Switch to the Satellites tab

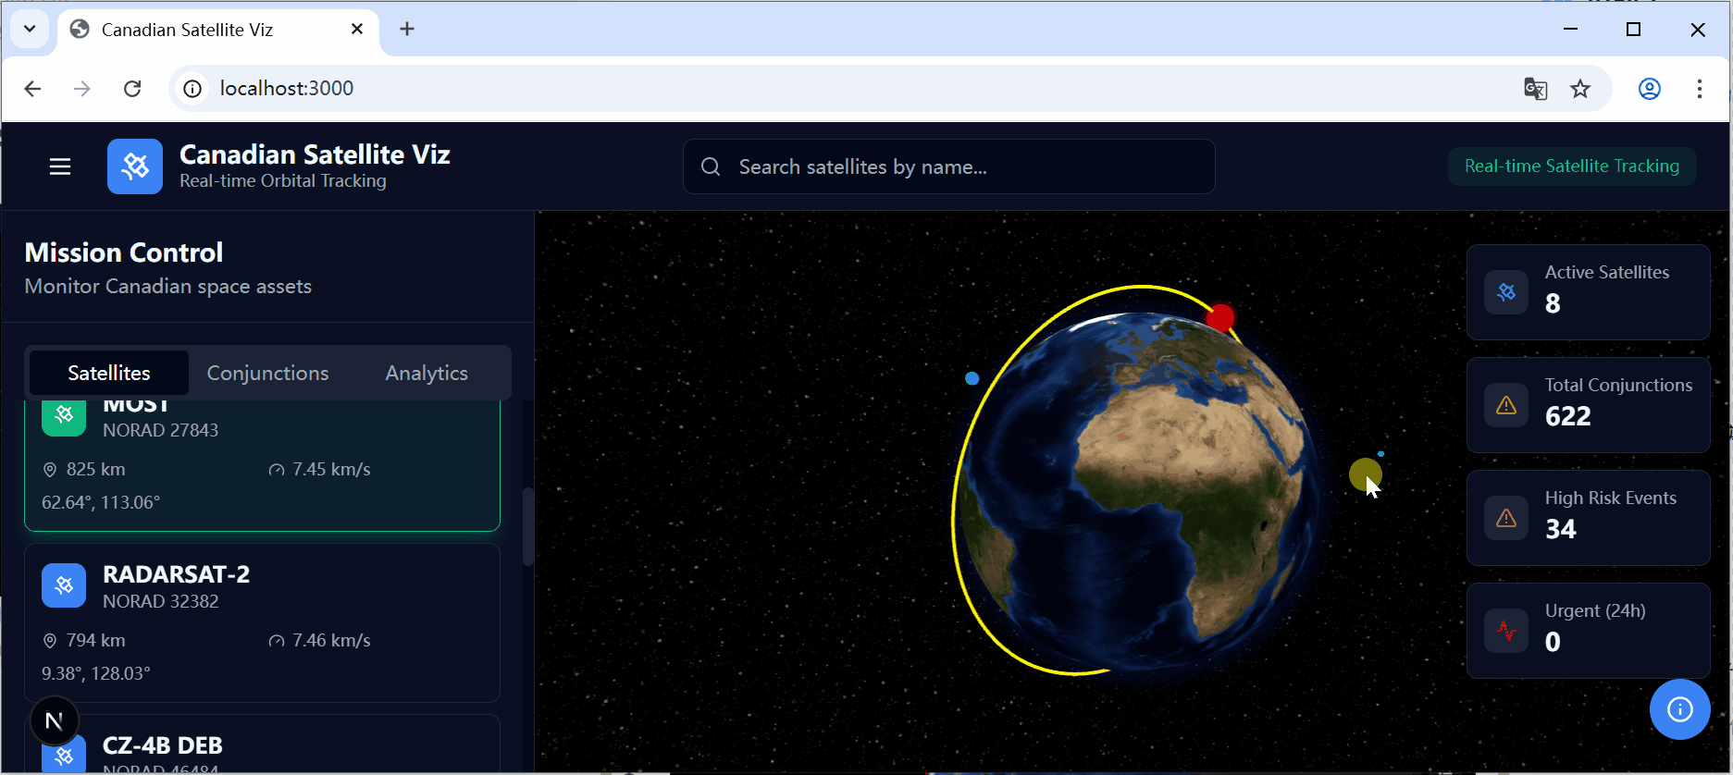(109, 373)
